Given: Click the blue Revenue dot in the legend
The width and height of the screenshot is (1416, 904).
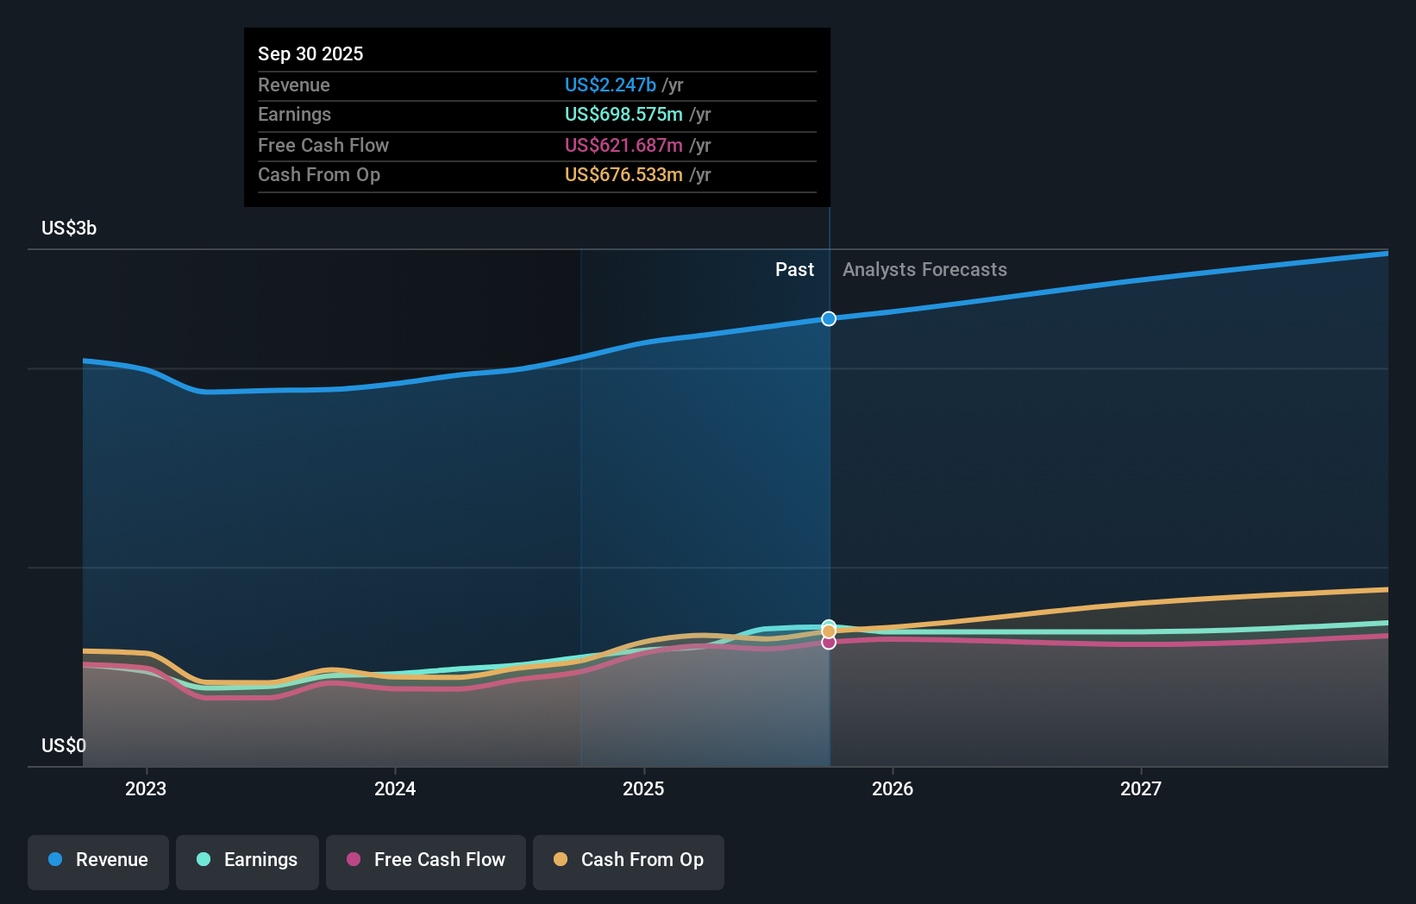Looking at the screenshot, I should point(55,861).
